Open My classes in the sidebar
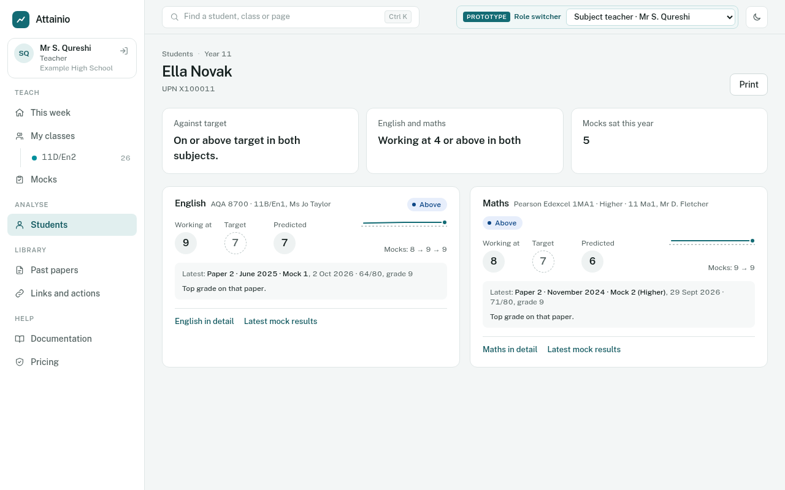785x490 pixels. (x=72, y=136)
